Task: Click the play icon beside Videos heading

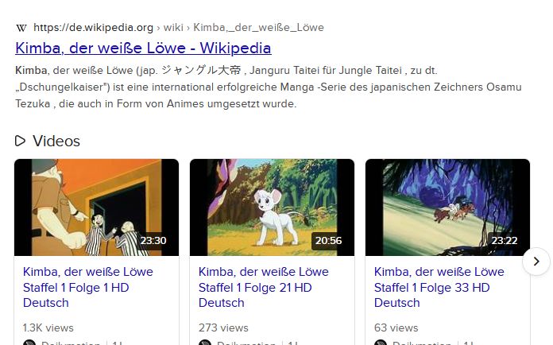Action: coord(20,141)
